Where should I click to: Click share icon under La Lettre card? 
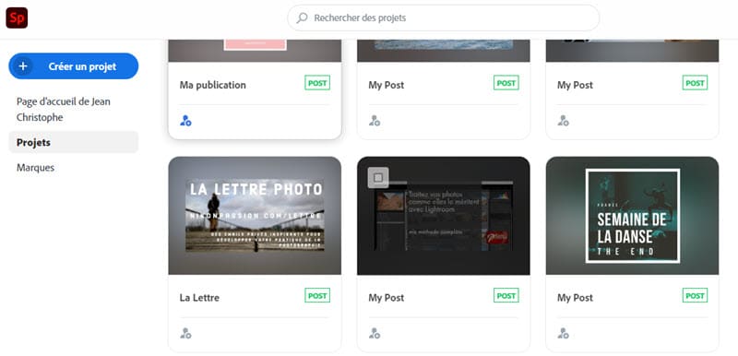click(185, 334)
